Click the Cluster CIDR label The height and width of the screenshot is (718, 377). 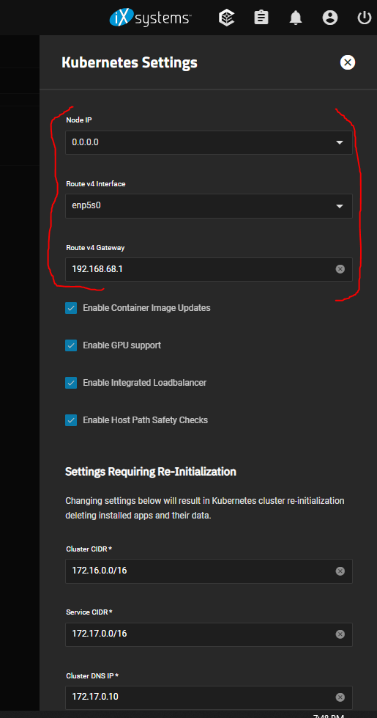click(89, 549)
